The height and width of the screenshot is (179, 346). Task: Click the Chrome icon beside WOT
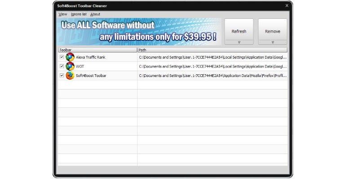[70, 66]
